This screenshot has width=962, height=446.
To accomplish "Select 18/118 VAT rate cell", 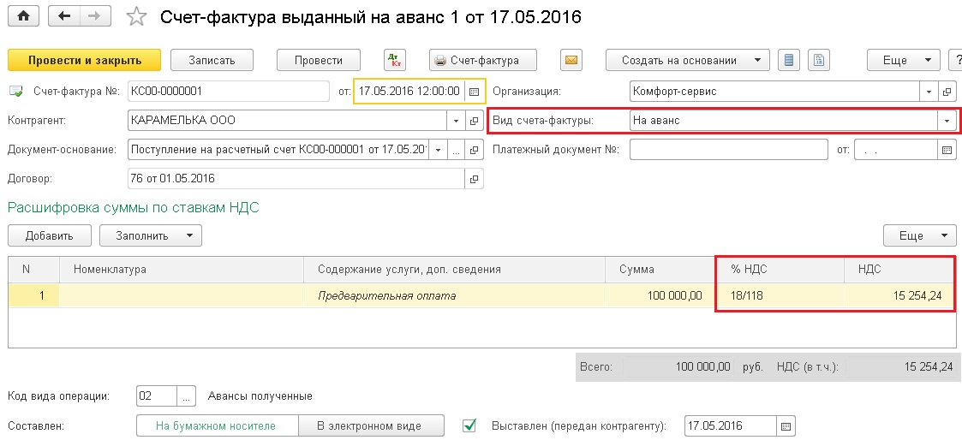I will click(780, 295).
